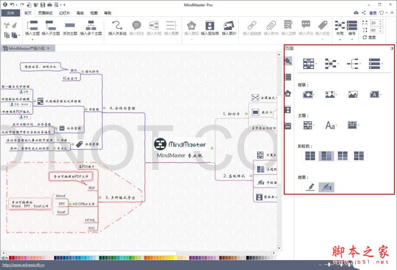Image resolution: width=397 pixels, height=270 pixels.
Task: Switch to 页面样式 ribbon tab
Action: [x=45, y=13]
